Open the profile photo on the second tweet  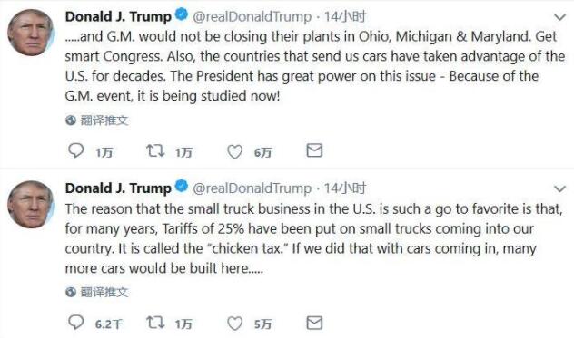tap(31, 204)
